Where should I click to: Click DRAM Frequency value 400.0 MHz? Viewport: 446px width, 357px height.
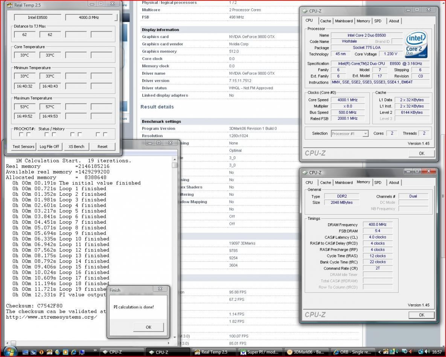click(378, 224)
